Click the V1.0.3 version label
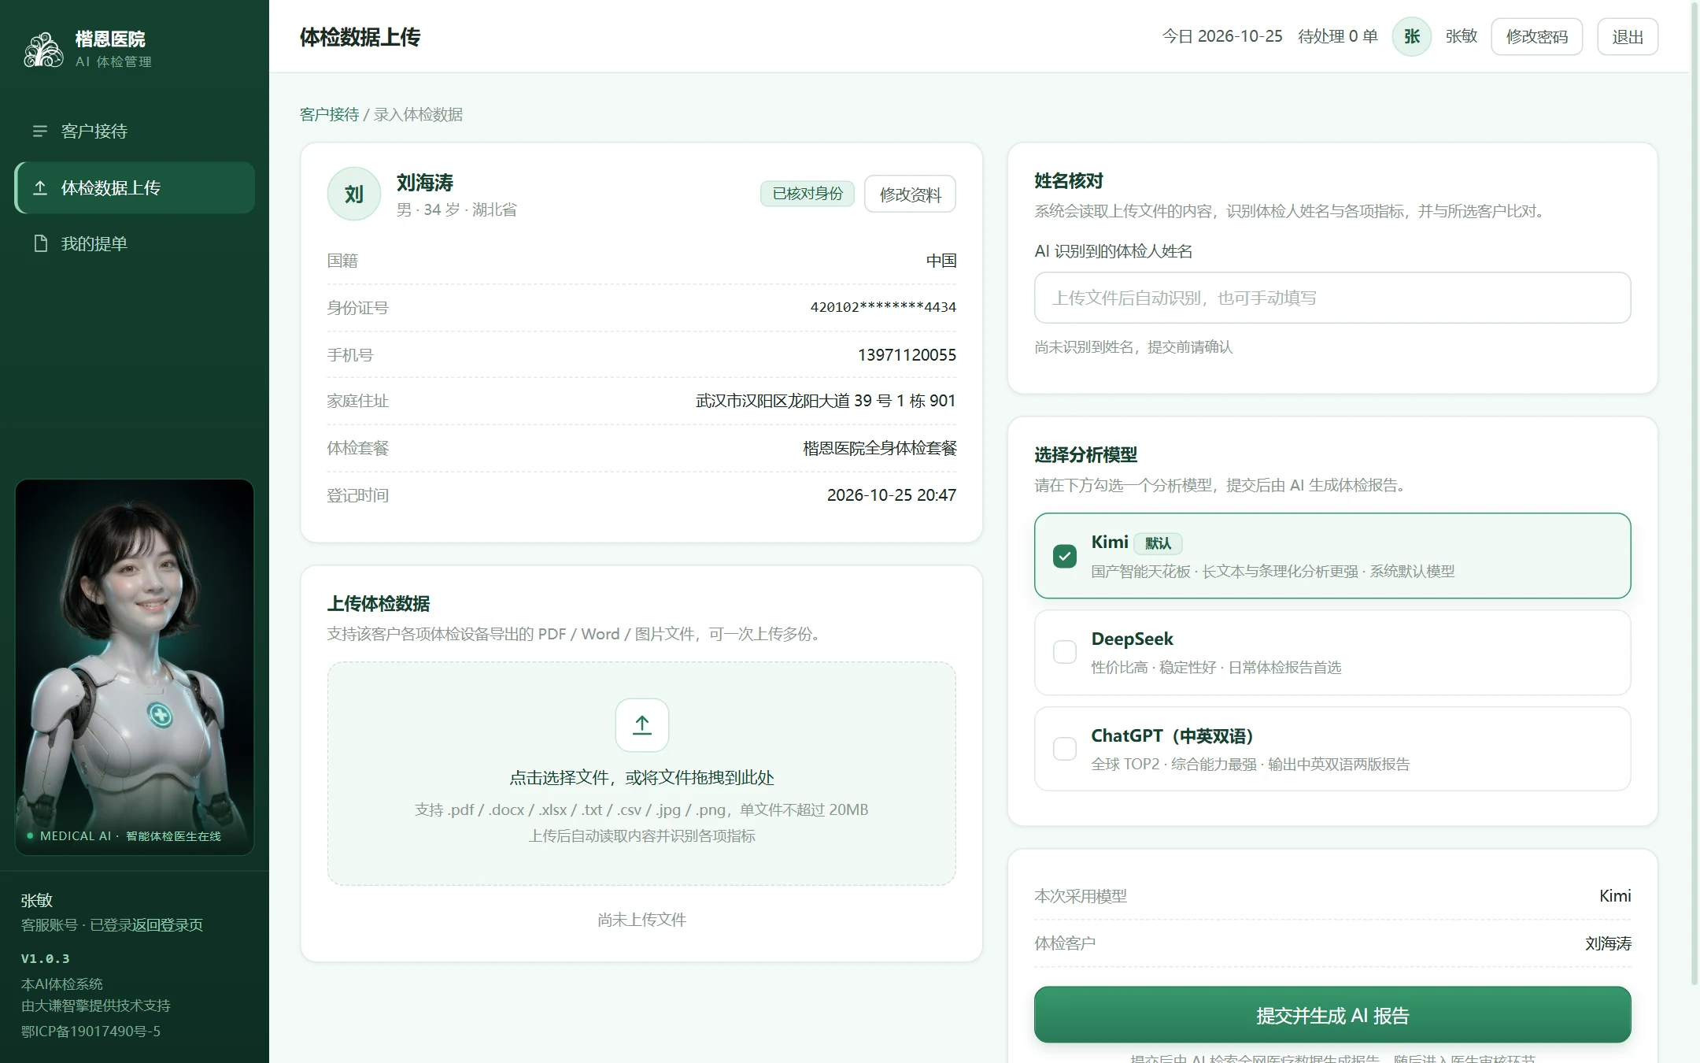This screenshot has width=1700, height=1063. (45, 958)
